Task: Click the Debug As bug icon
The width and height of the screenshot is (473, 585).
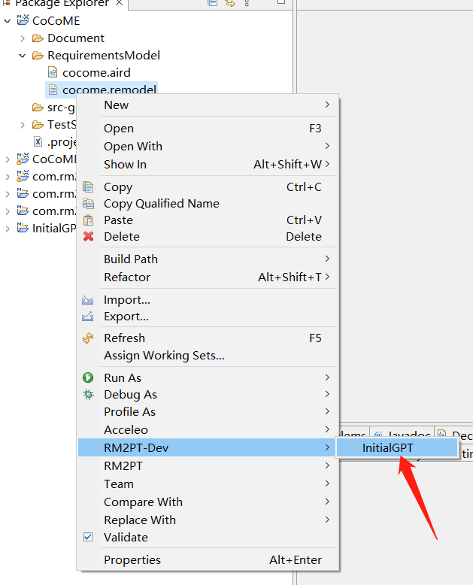Action: [88, 395]
